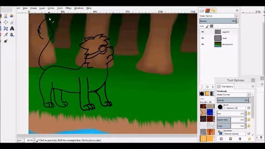
Task: Open the Help menu
Action: point(89,8)
